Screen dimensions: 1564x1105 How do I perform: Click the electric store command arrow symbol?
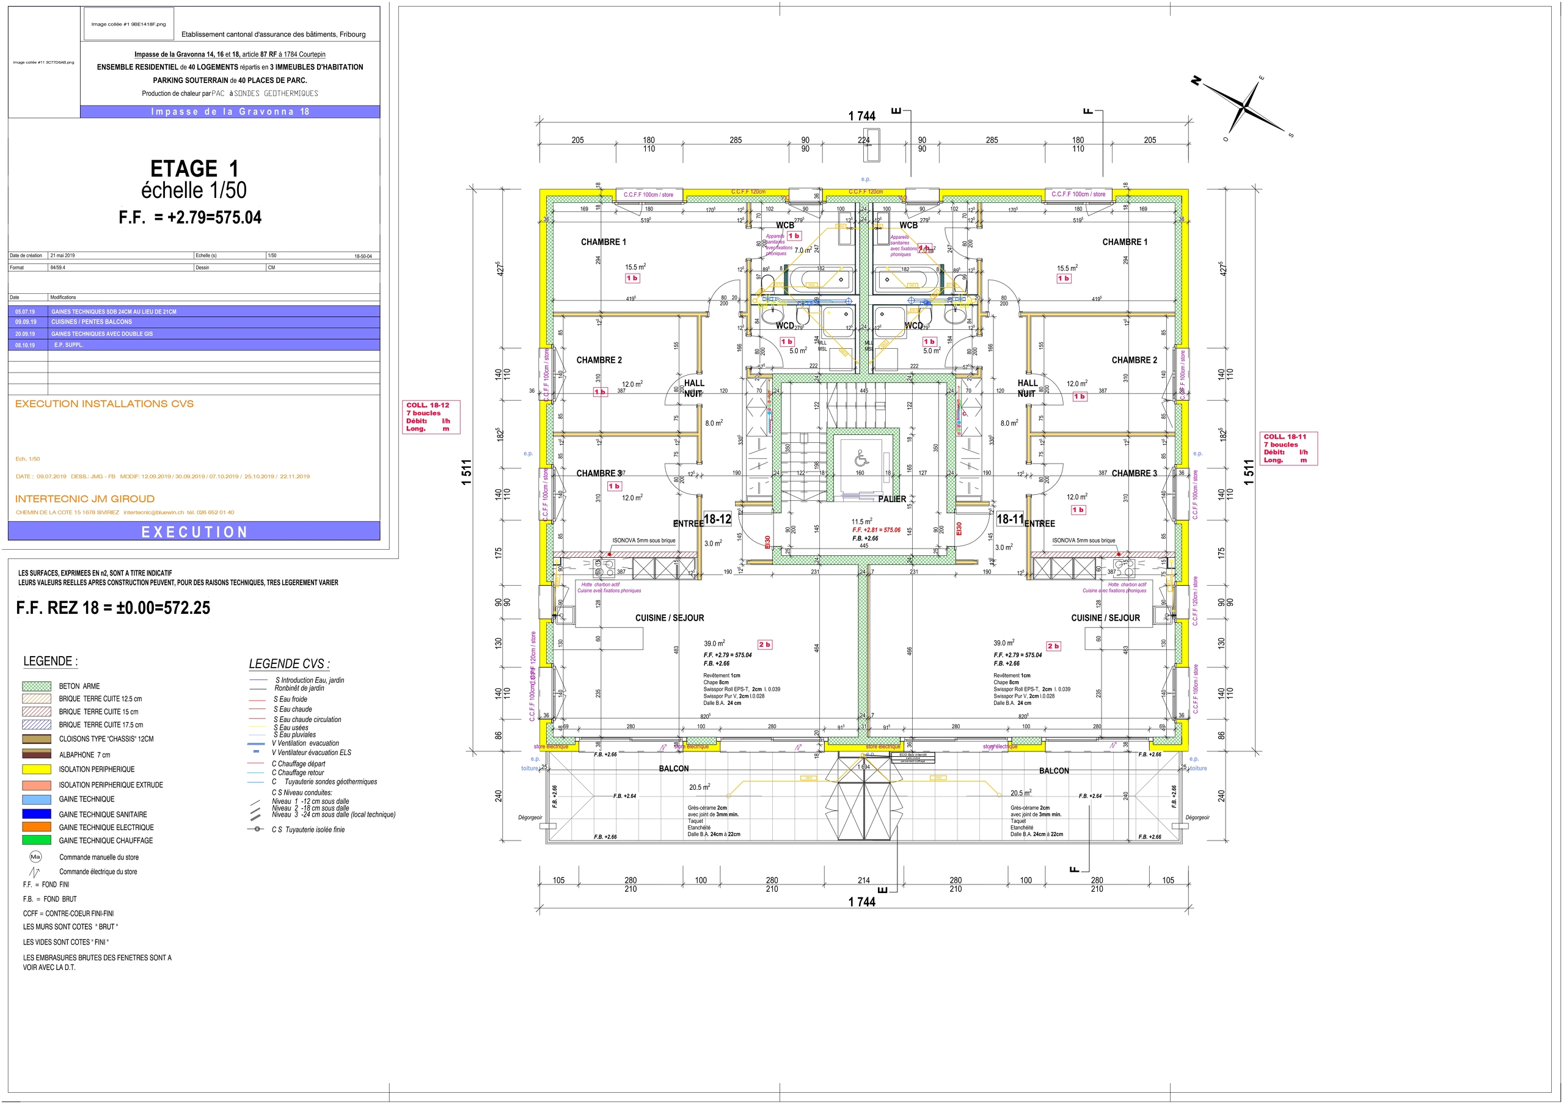tap(35, 872)
